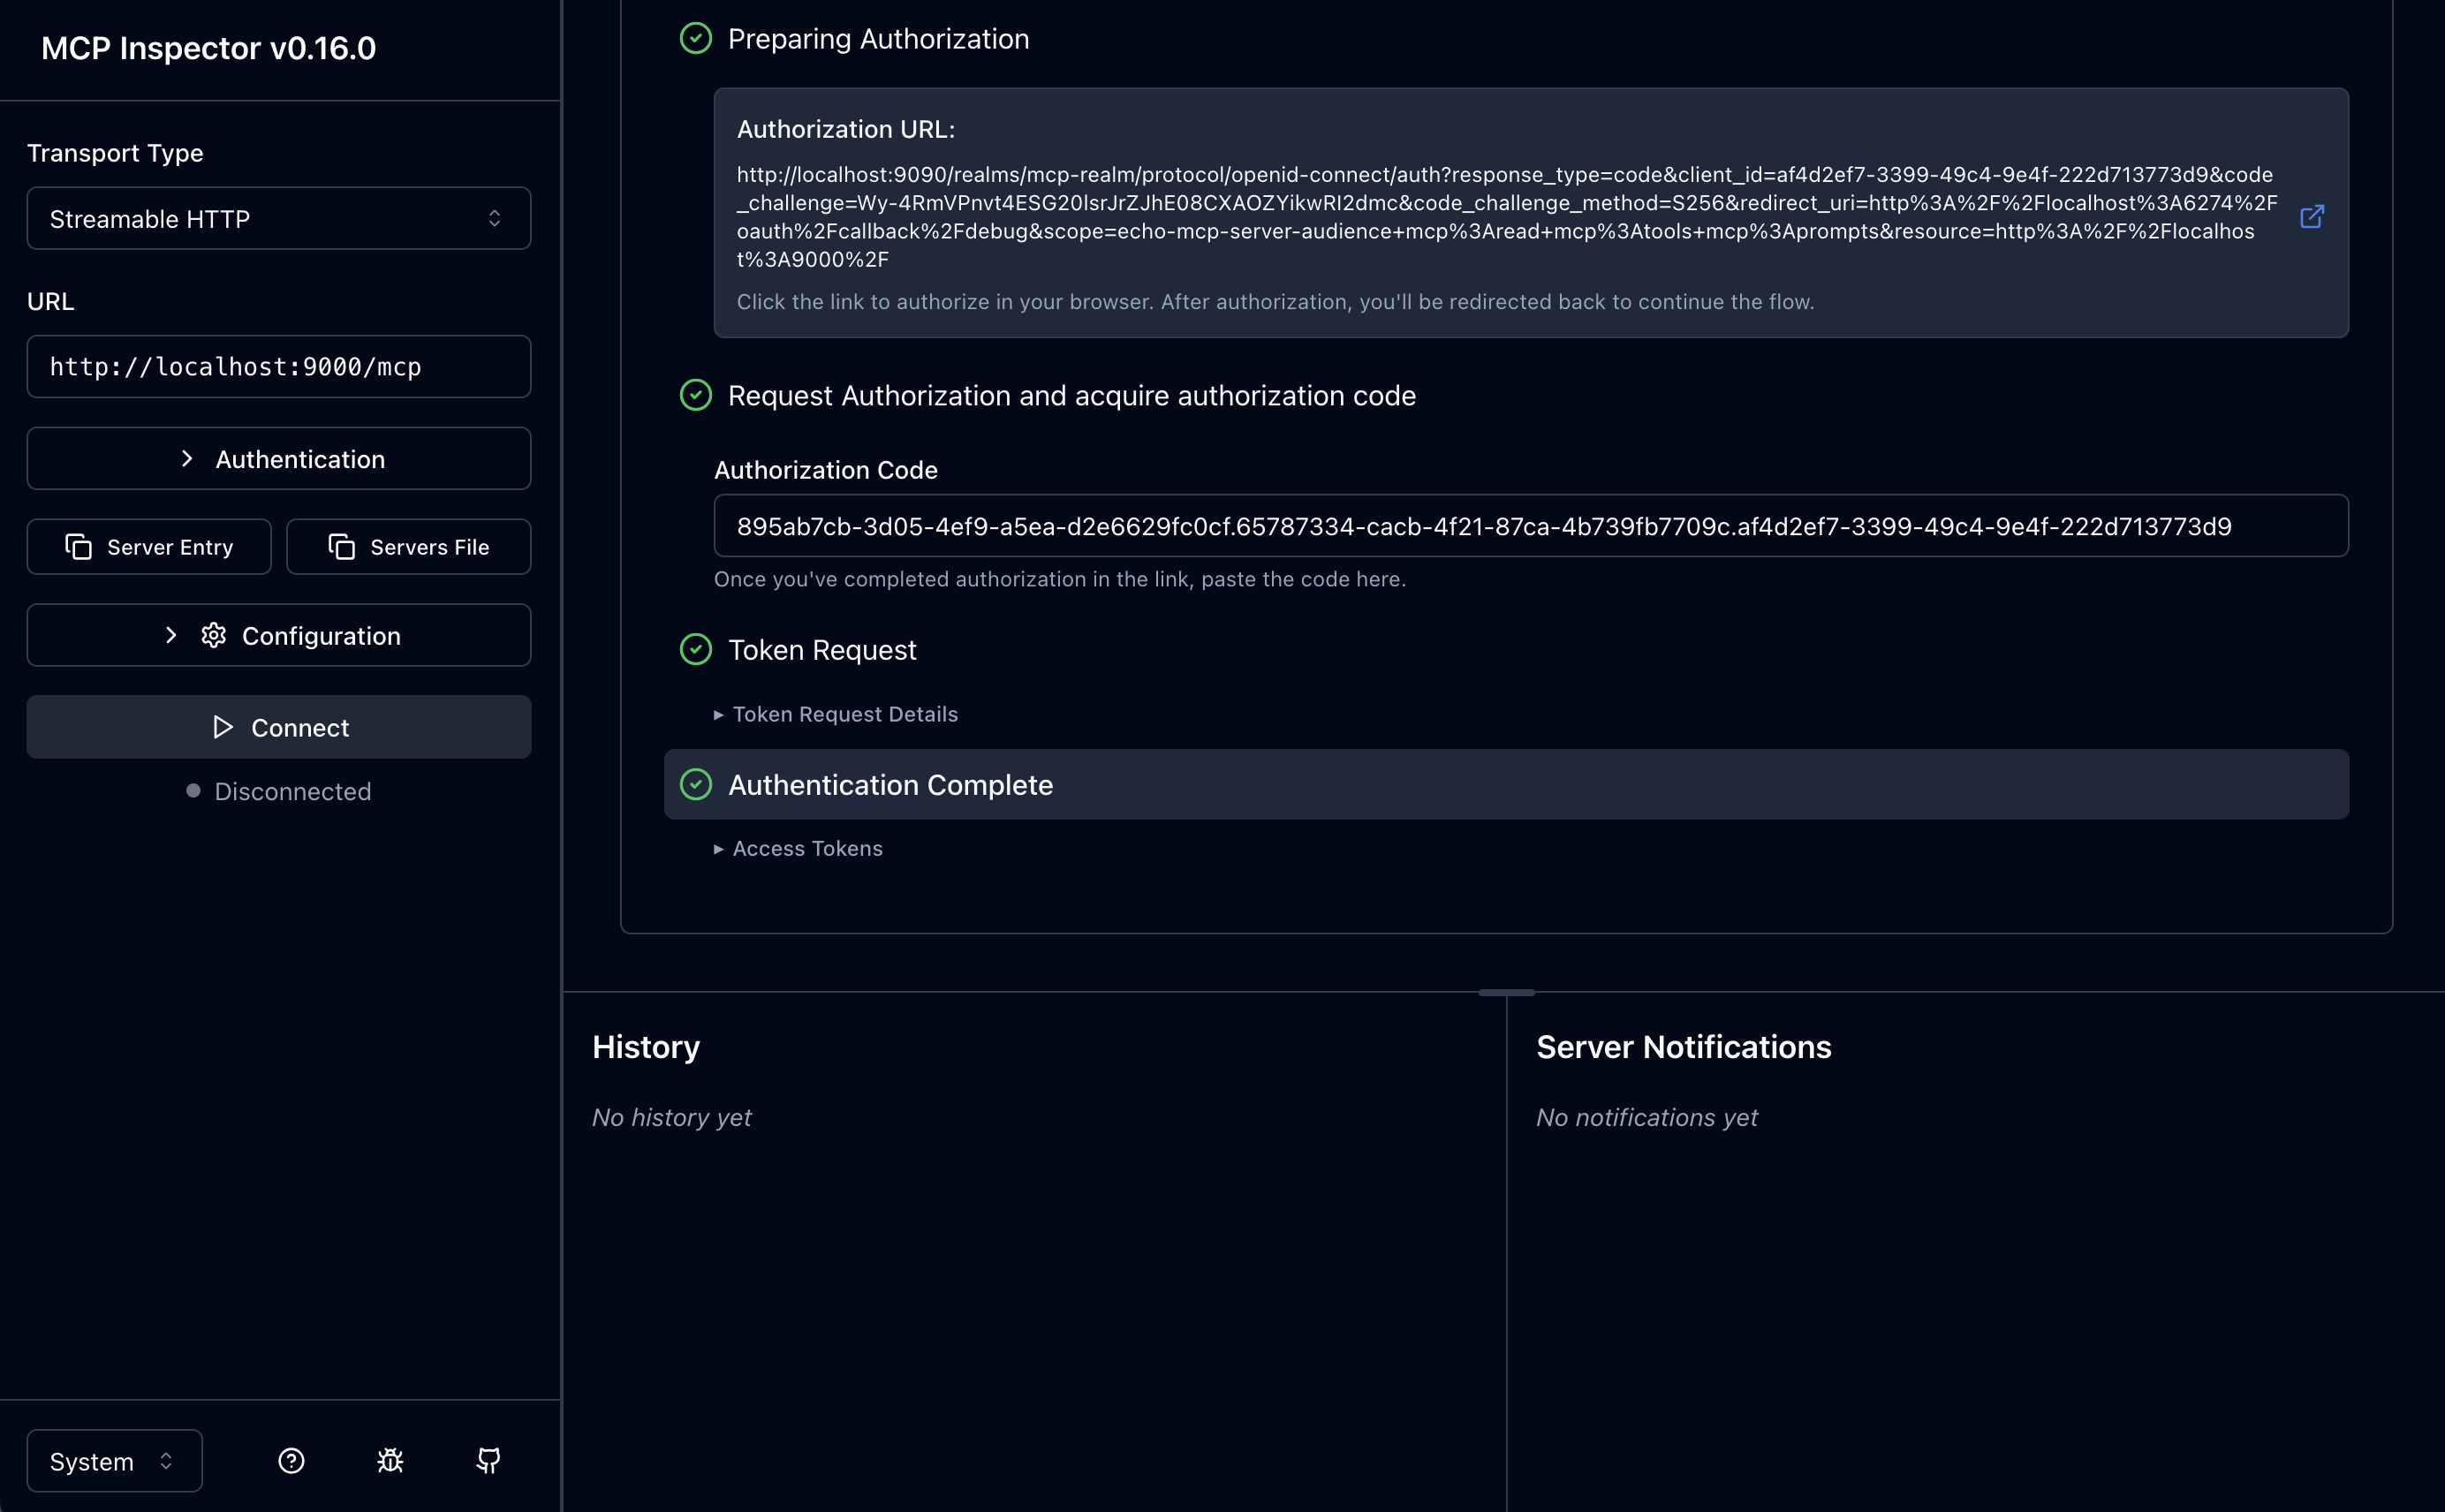Click the copy icon on Servers File
Screen dimensions: 2445x1512
(341, 546)
